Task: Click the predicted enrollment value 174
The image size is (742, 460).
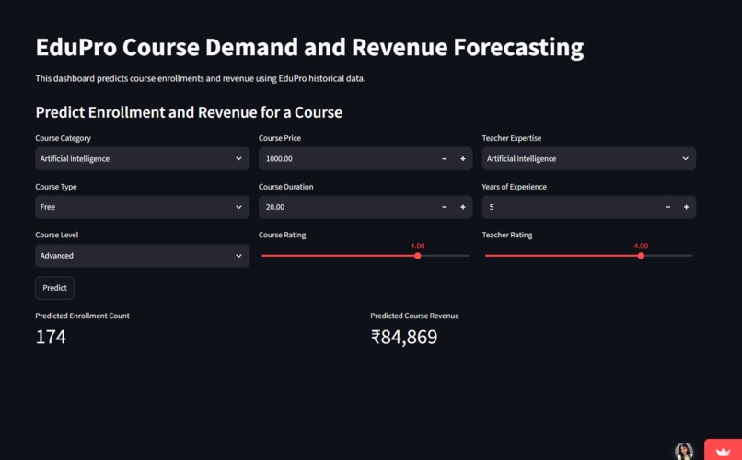Action: pyautogui.click(x=51, y=337)
